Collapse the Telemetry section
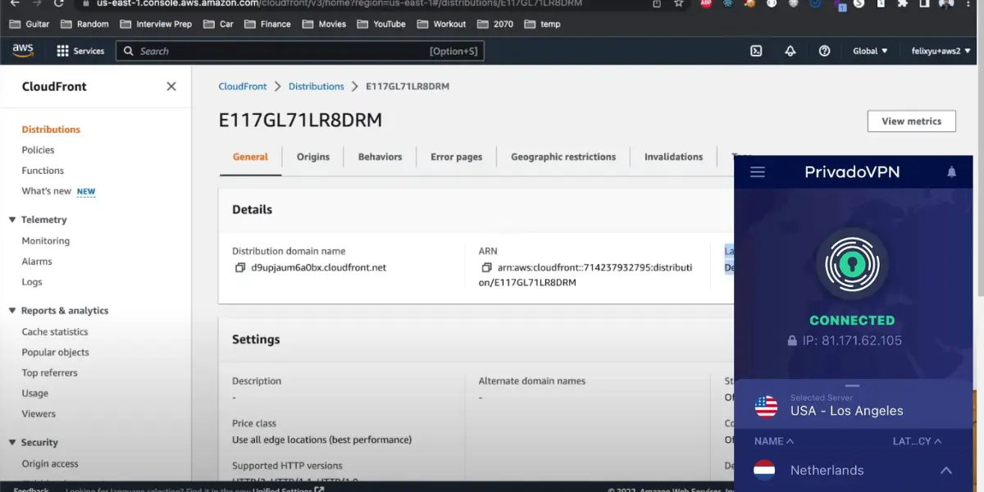Viewport: 984px width, 492px height. pyautogui.click(x=12, y=220)
